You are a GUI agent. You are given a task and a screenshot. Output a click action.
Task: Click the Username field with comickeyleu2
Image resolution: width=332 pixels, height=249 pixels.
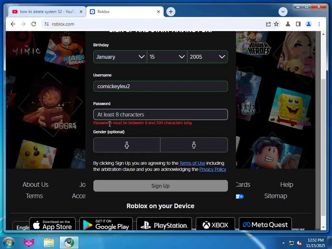pos(160,86)
